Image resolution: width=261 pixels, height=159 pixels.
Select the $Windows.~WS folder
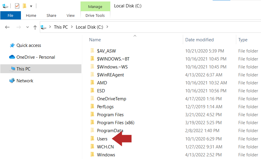pyautogui.click(x=112, y=67)
